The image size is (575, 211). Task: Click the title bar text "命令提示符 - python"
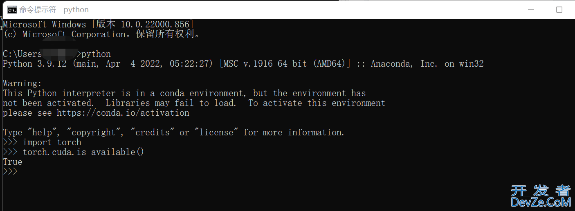pyautogui.click(x=54, y=10)
